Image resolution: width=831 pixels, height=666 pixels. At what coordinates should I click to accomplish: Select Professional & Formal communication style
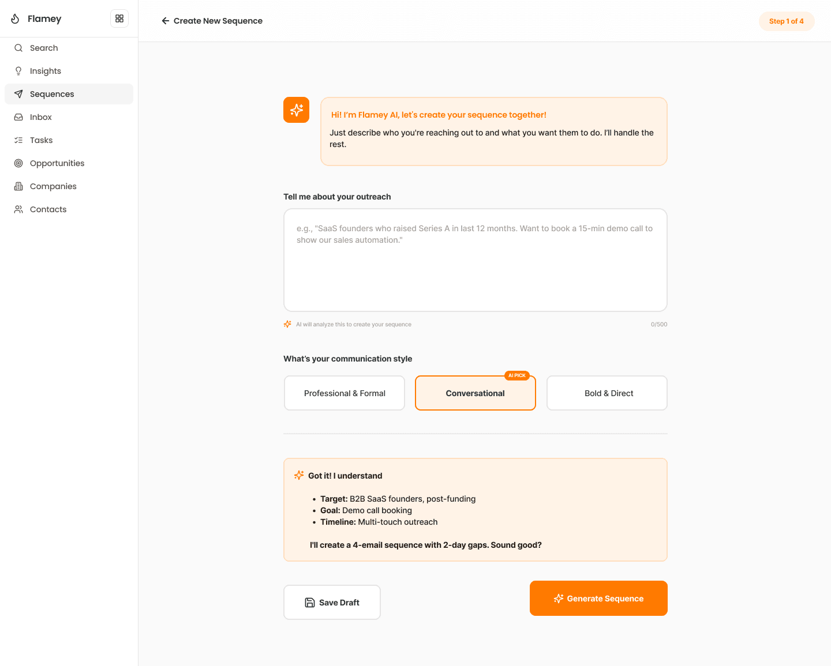(345, 393)
